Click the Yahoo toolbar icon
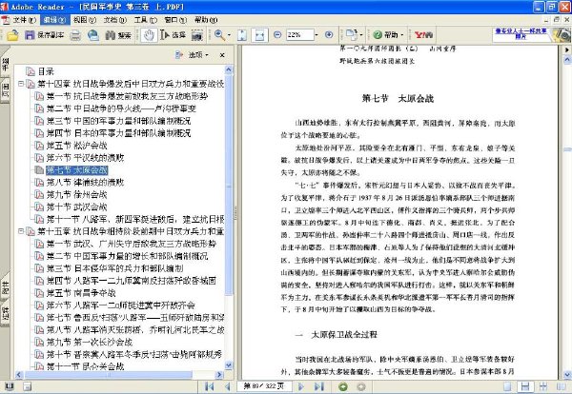Viewport: 572px width, 394px height. pyautogui.click(x=423, y=35)
